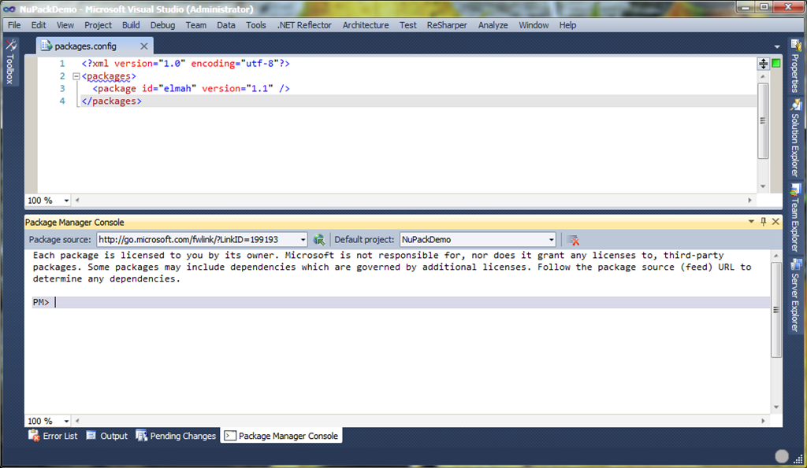Open the Analyze menu
The width and height of the screenshot is (807, 468).
pos(493,25)
